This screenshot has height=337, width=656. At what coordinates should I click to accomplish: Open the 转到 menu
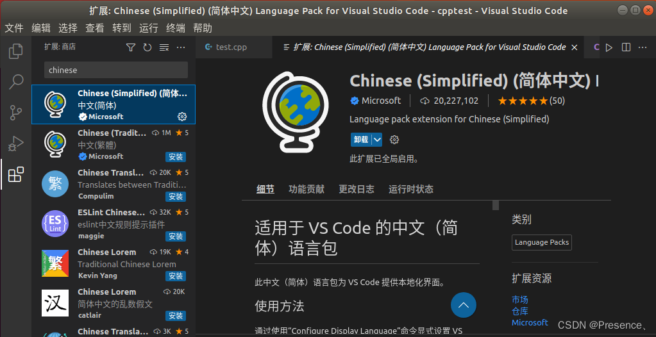tap(122, 28)
